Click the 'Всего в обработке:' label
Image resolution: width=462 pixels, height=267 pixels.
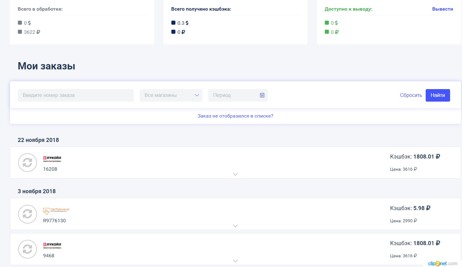(x=40, y=9)
